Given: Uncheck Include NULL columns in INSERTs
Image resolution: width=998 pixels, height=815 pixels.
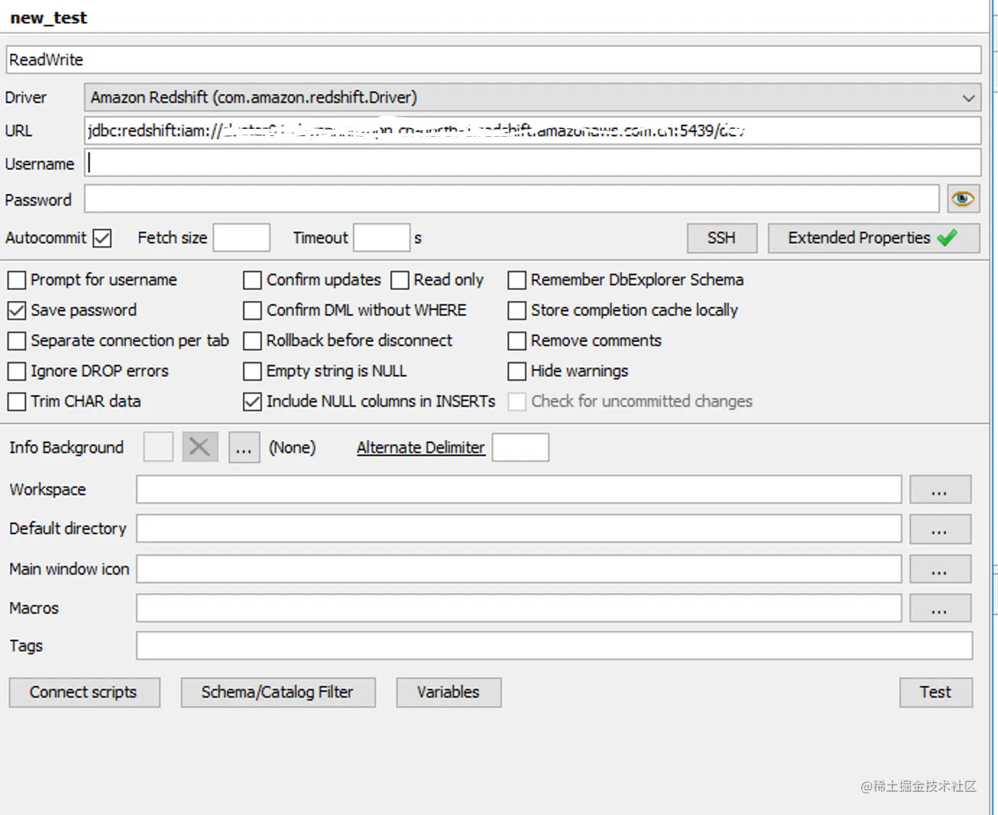Looking at the screenshot, I should [252, 402].
